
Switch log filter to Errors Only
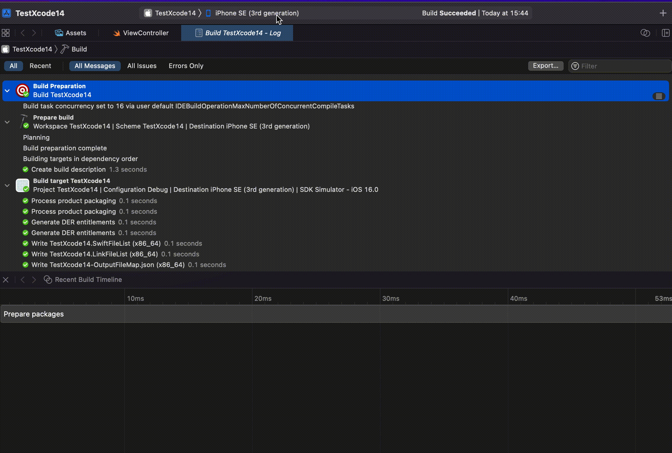coord(186,66)
